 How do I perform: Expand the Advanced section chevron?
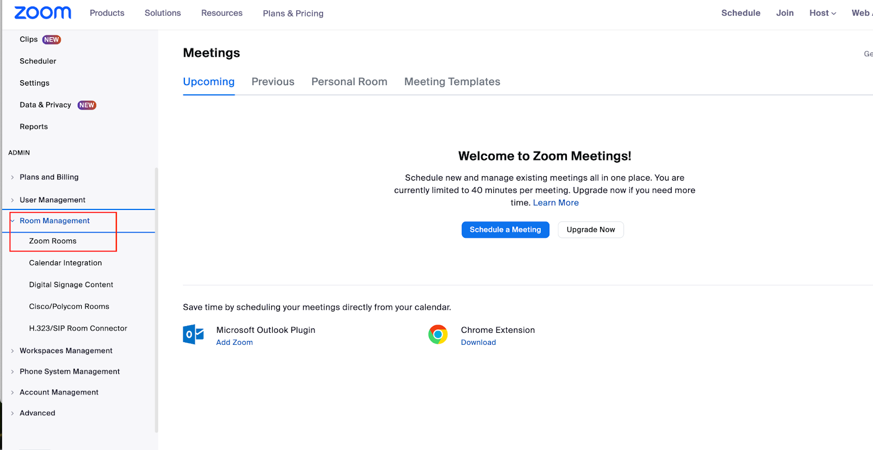13,413
